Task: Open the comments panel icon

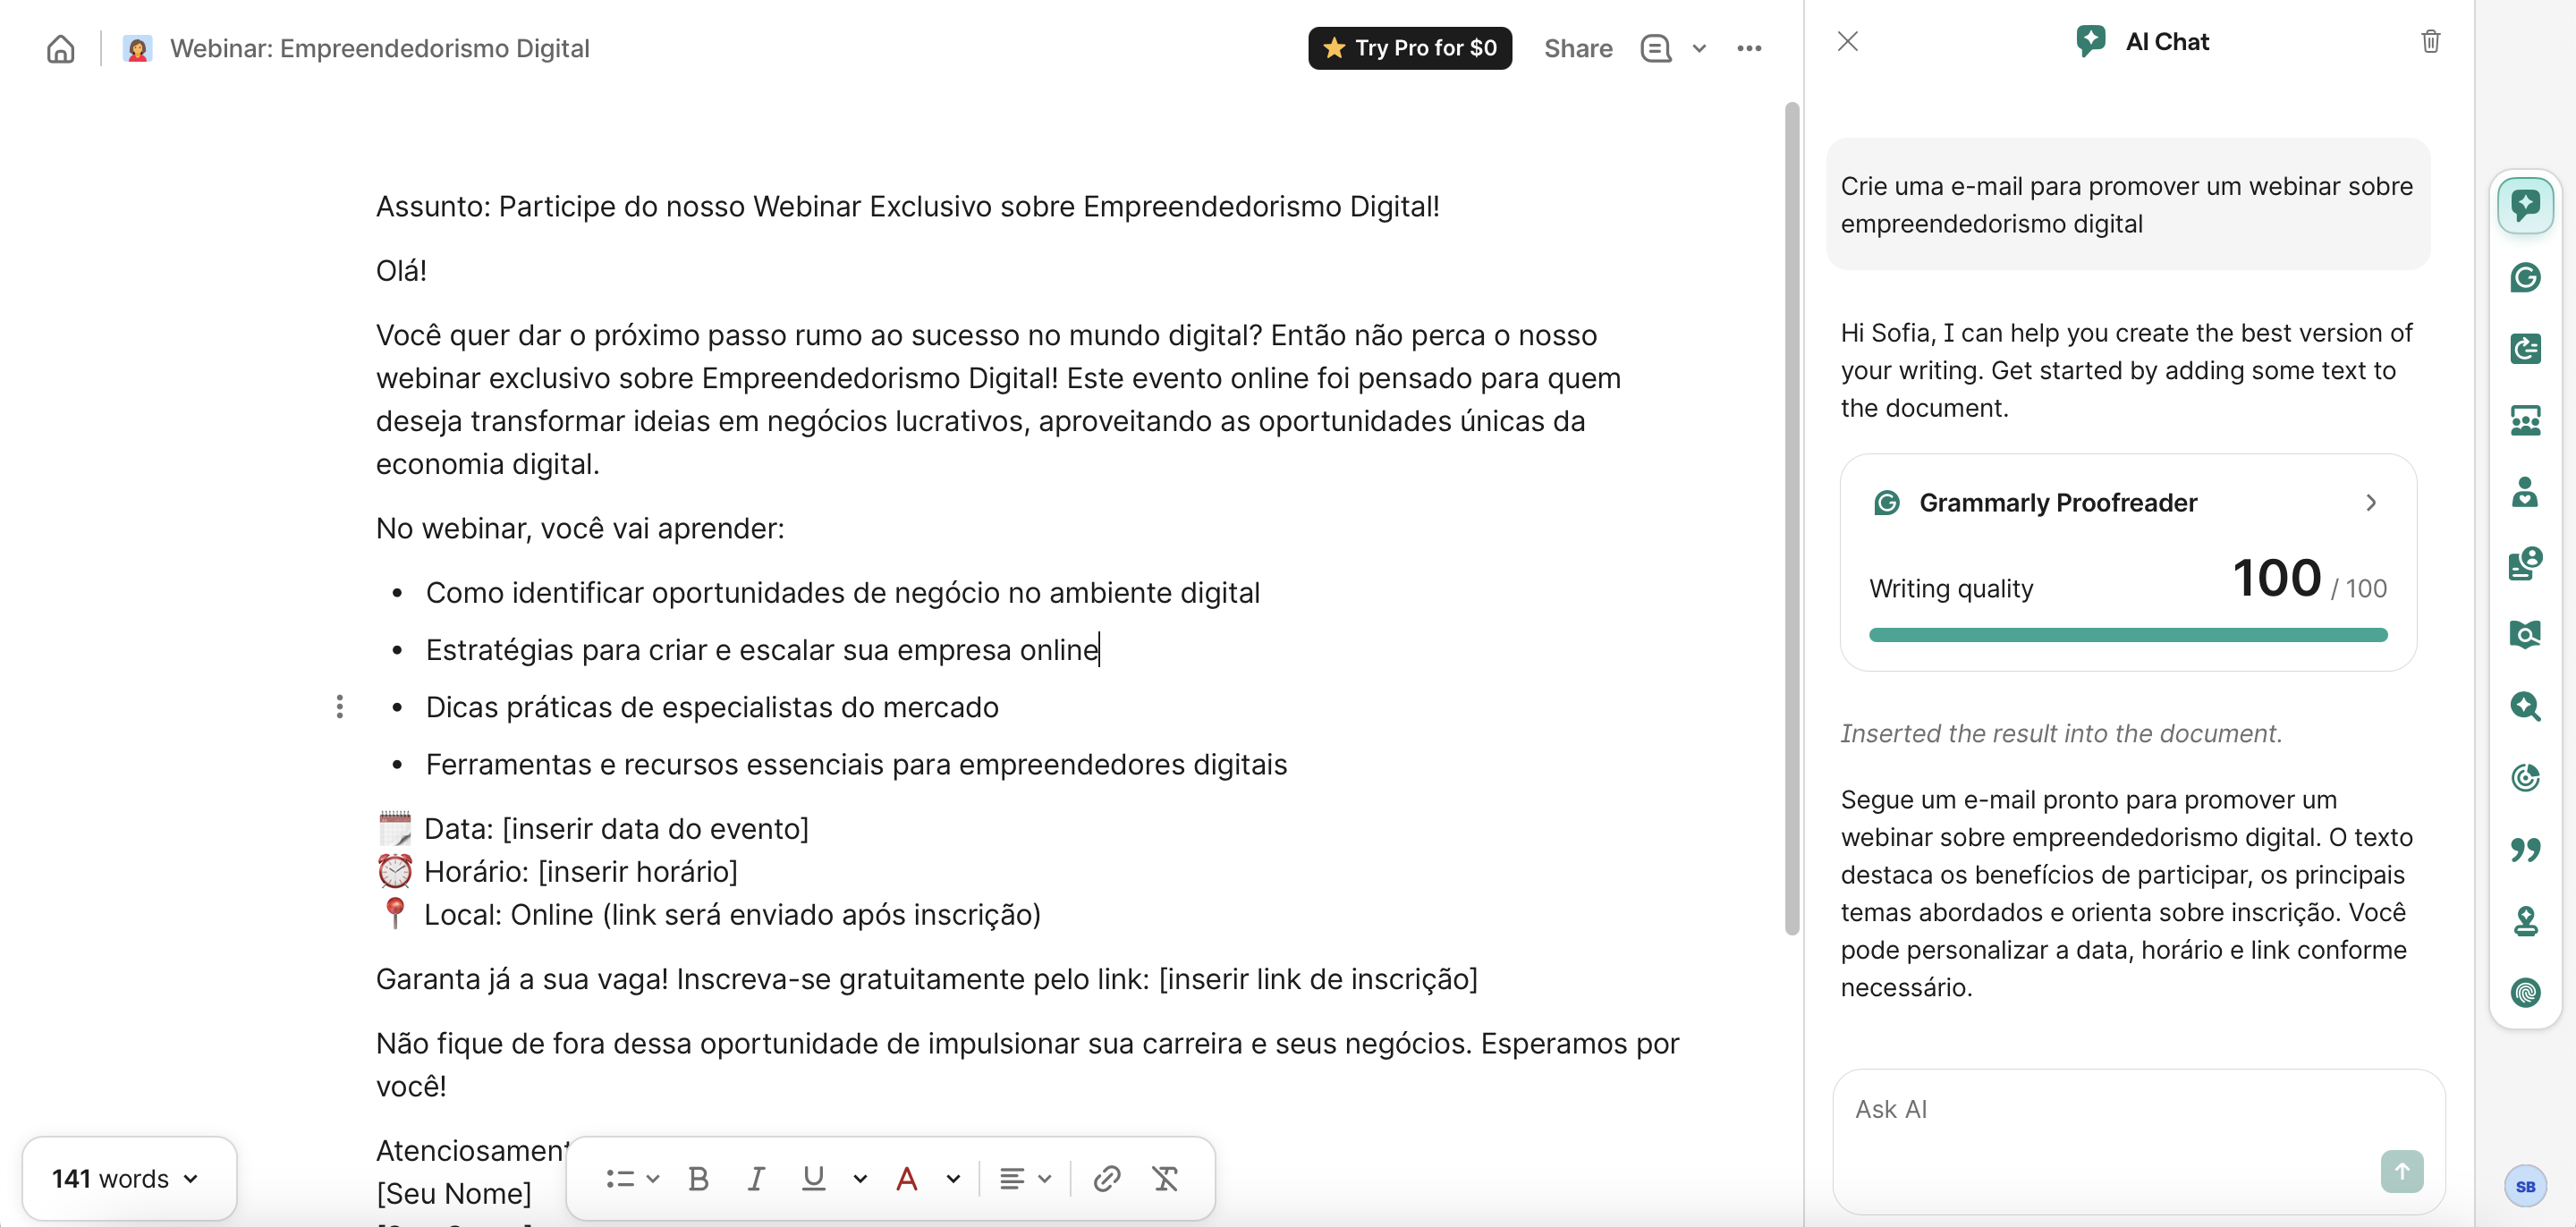Action: click(x=1655, y=48)
